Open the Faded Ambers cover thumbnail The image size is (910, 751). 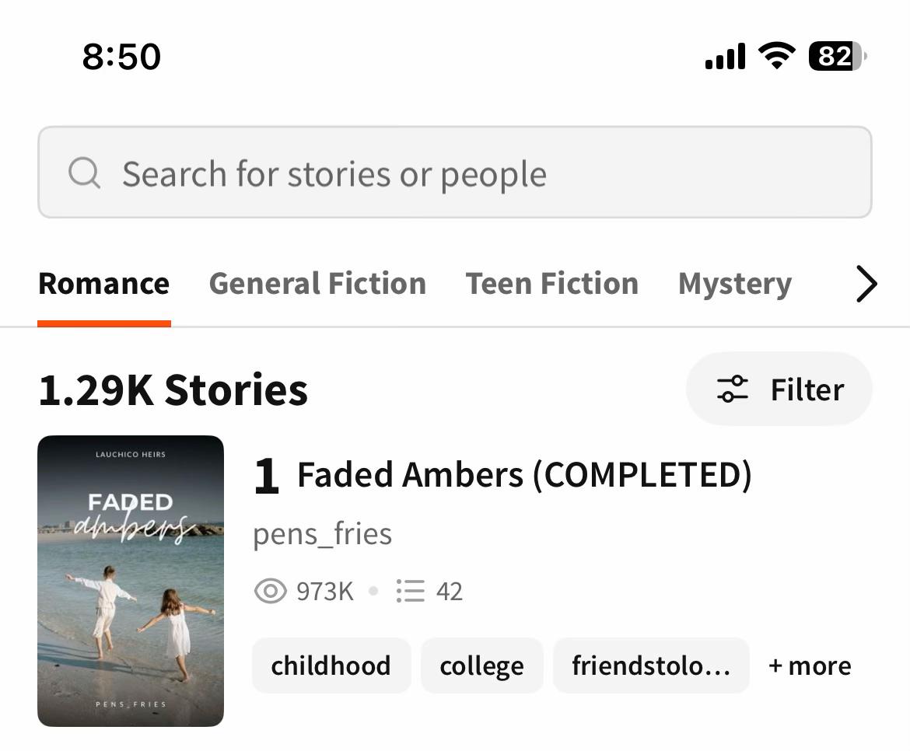[131, 581]
